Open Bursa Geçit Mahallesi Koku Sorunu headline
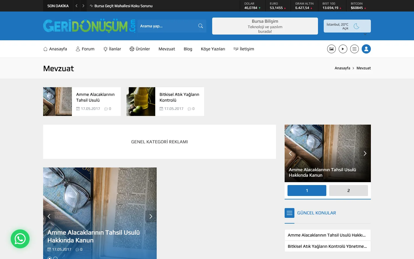This screenshot has width=414, height=259. [x=123, y=6]
